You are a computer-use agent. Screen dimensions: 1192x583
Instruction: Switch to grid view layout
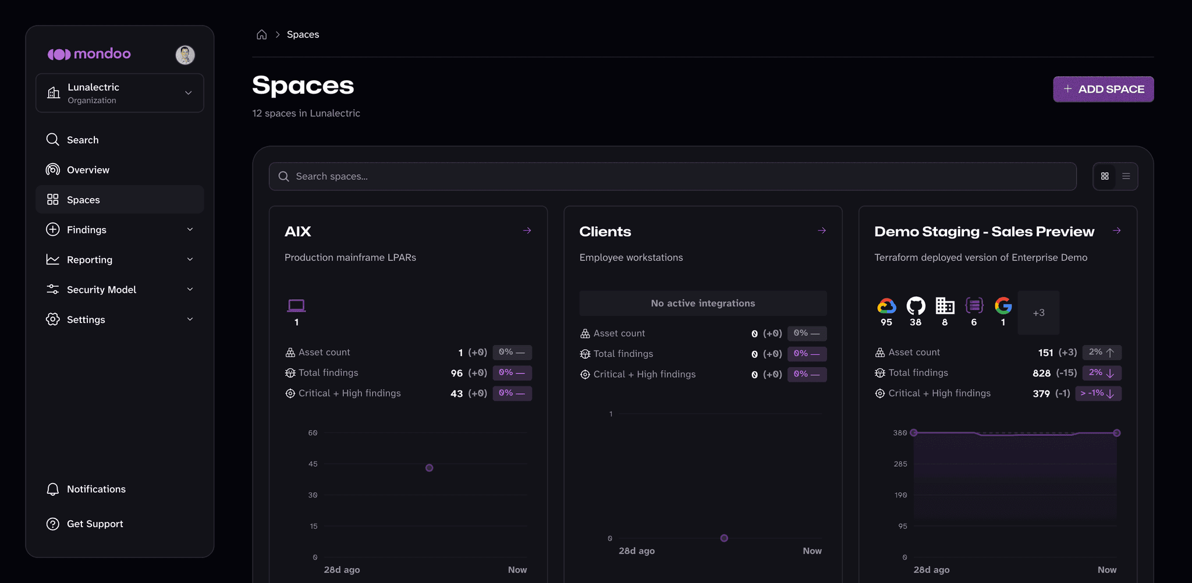pos(1105,176)
